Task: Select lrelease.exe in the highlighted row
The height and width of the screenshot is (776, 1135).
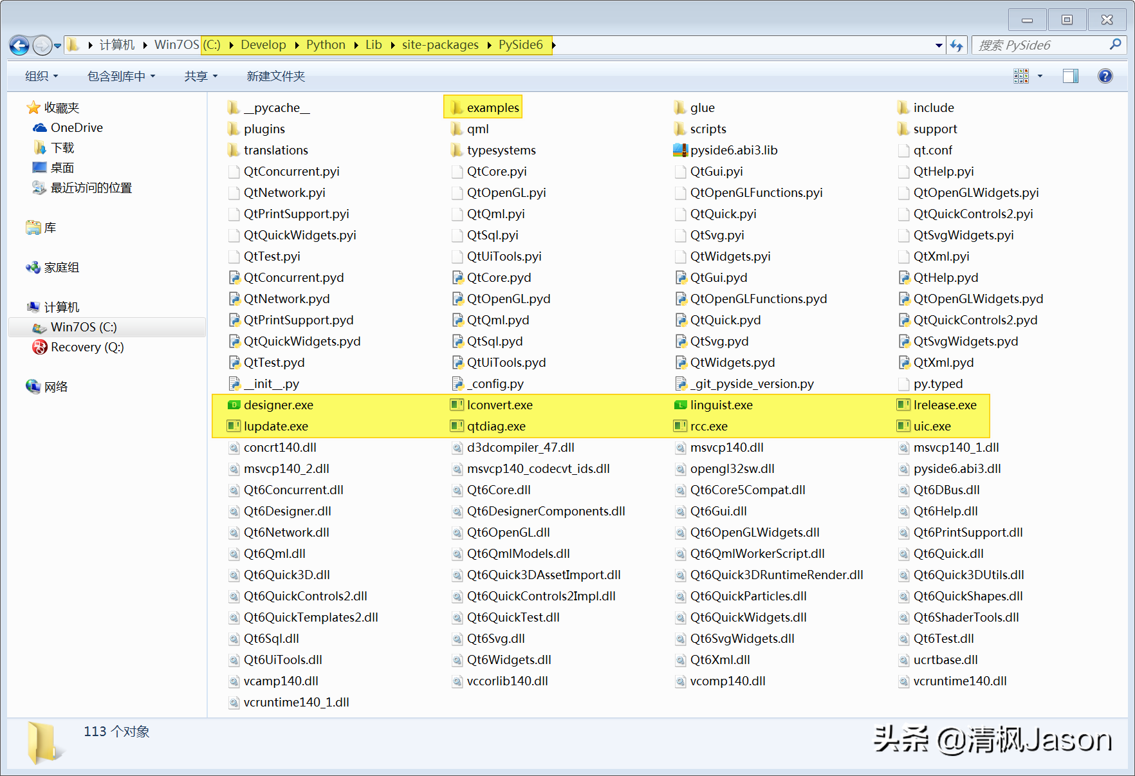Action: pos(945,405)
